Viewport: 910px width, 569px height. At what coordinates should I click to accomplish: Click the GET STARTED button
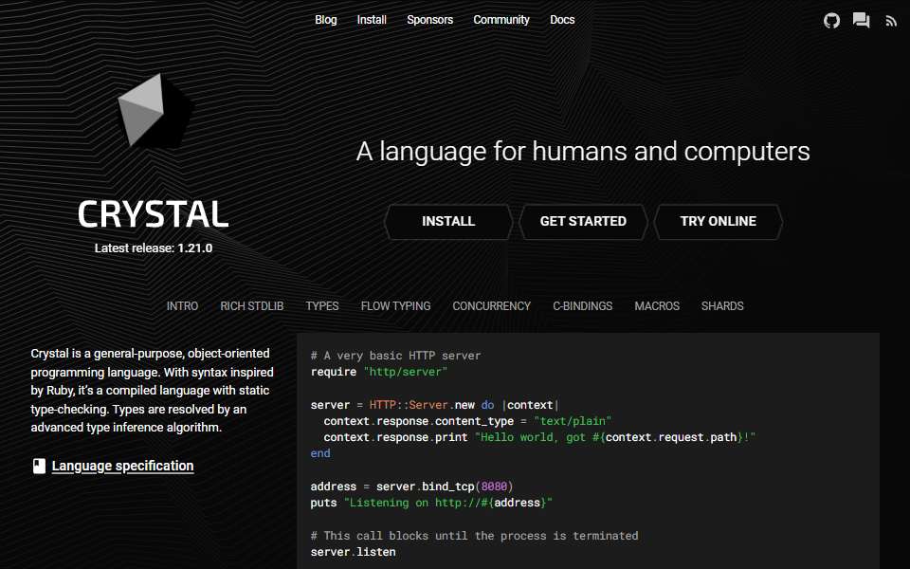point(583,221)
